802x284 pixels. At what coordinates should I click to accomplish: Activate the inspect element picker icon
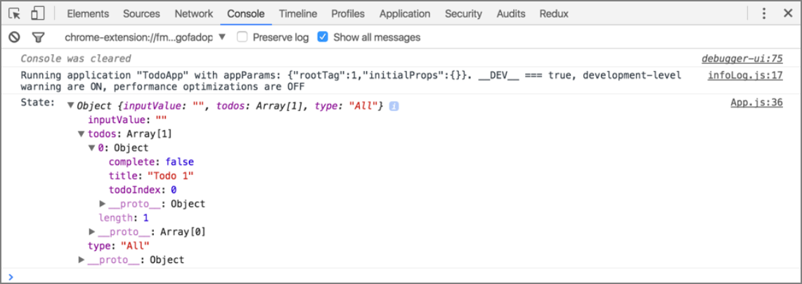[x=15, y=13]
